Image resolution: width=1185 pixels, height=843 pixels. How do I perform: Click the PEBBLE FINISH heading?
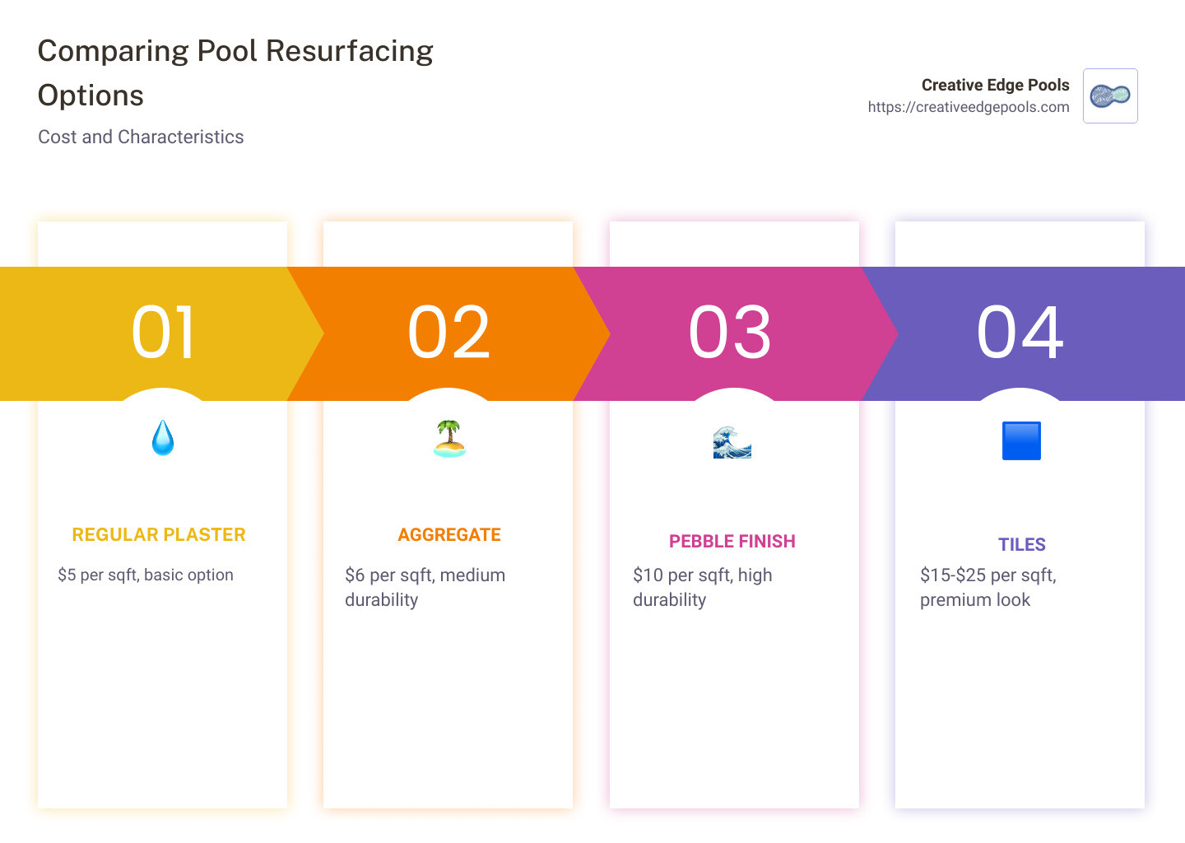coord(732,541)
